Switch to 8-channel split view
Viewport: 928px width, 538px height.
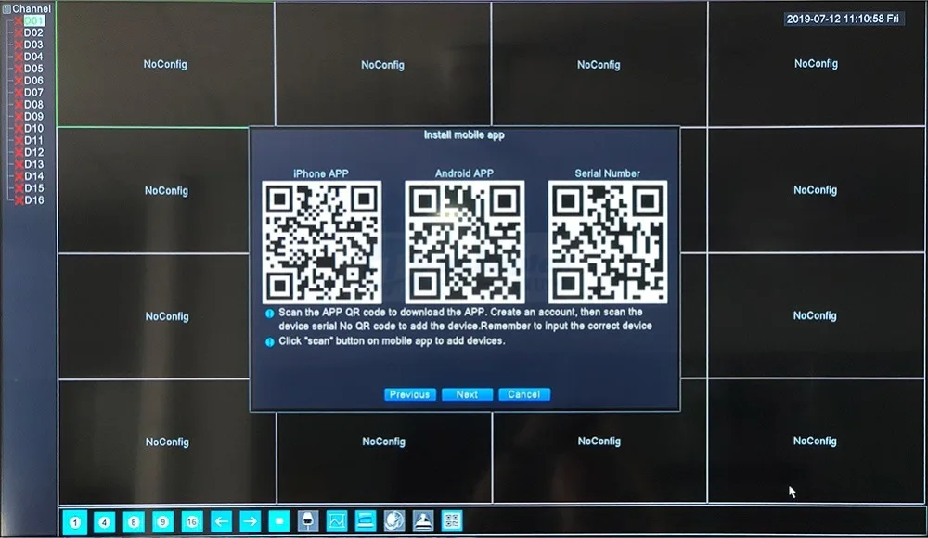pyautogui.click(x=133, y=522)
